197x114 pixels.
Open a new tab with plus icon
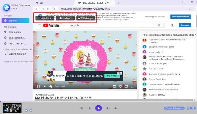point(119,3)
